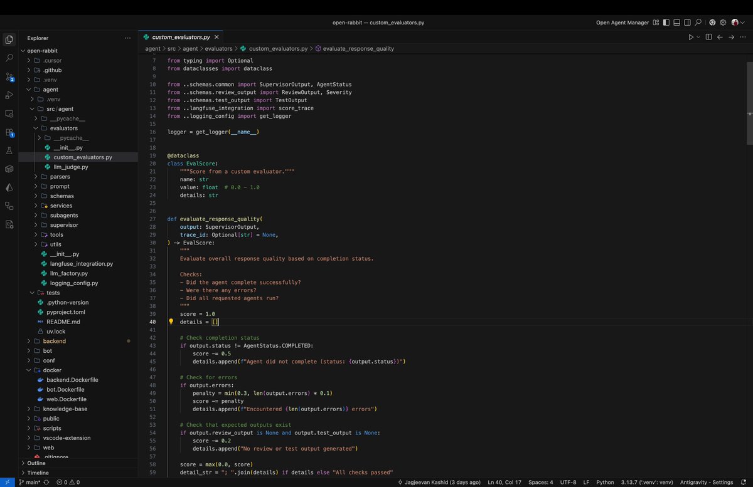
Task: Click 'Antigravity - Settings' in status bar
Action: pos(707,483)
